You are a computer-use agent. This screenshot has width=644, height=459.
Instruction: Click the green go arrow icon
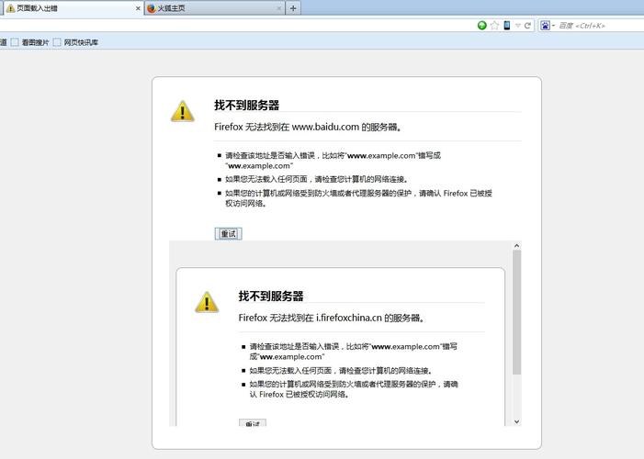482,26
